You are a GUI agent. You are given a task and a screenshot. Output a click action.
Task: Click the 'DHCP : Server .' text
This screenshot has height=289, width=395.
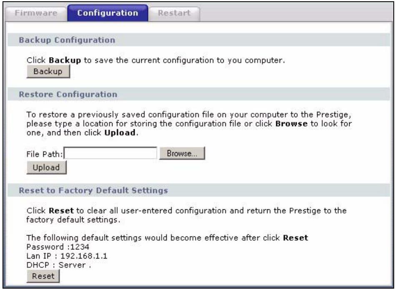click(59, 265)
